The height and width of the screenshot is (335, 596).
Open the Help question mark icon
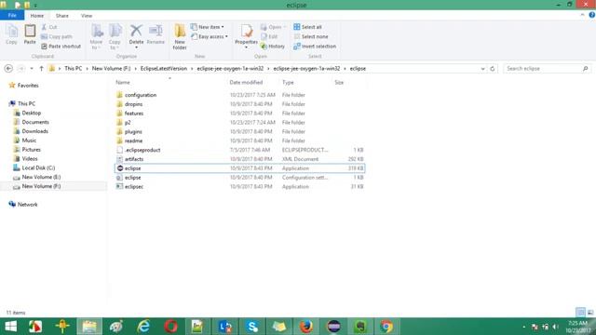(592, 15)
